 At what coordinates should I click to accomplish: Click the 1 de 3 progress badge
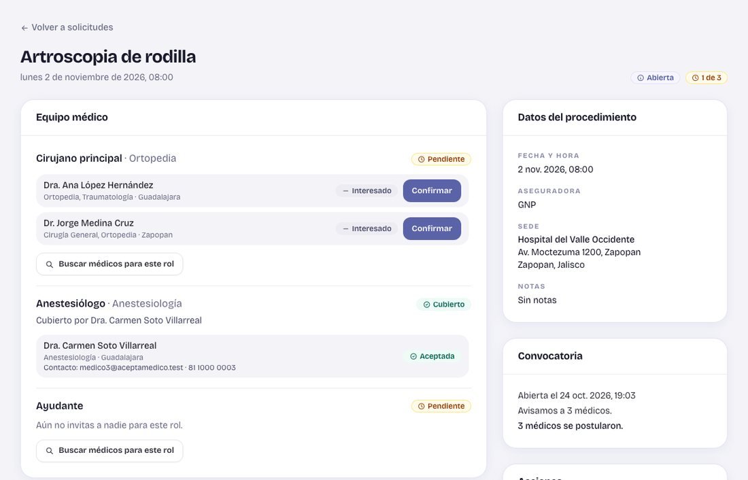(707, 78)
